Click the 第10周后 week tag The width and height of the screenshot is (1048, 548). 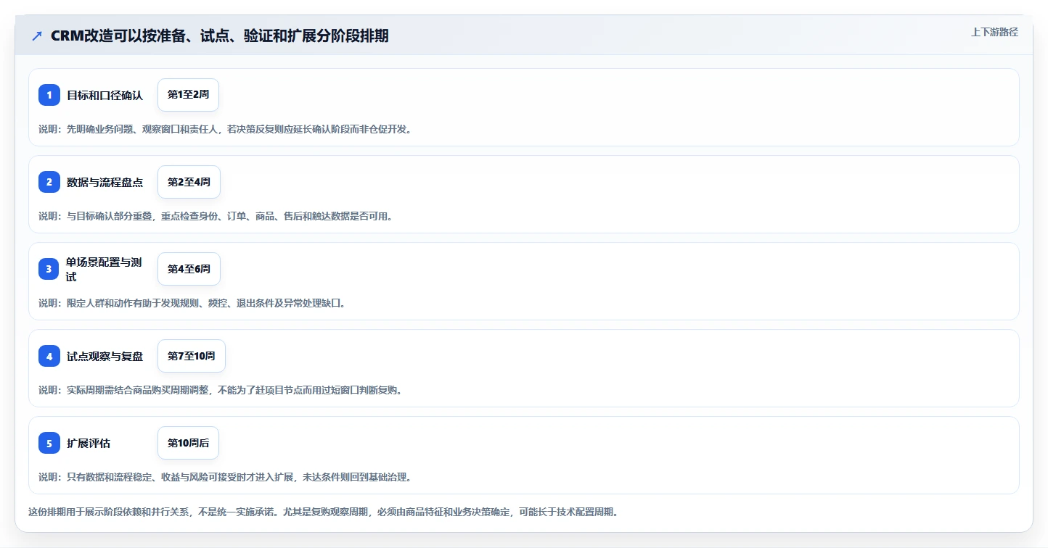(x=188, y=443)
